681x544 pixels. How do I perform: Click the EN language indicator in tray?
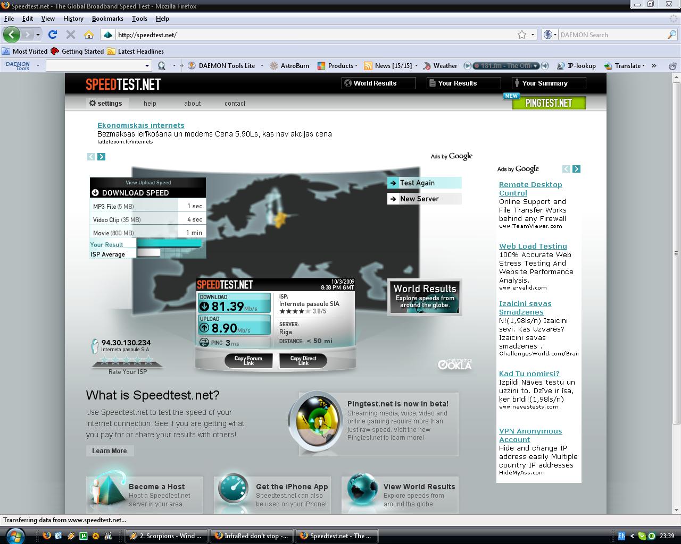(621, 536)
